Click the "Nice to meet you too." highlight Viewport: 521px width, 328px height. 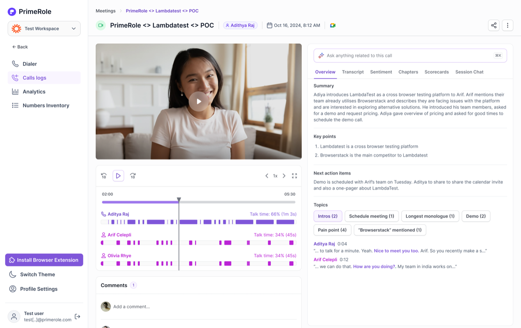coord(396,251)
